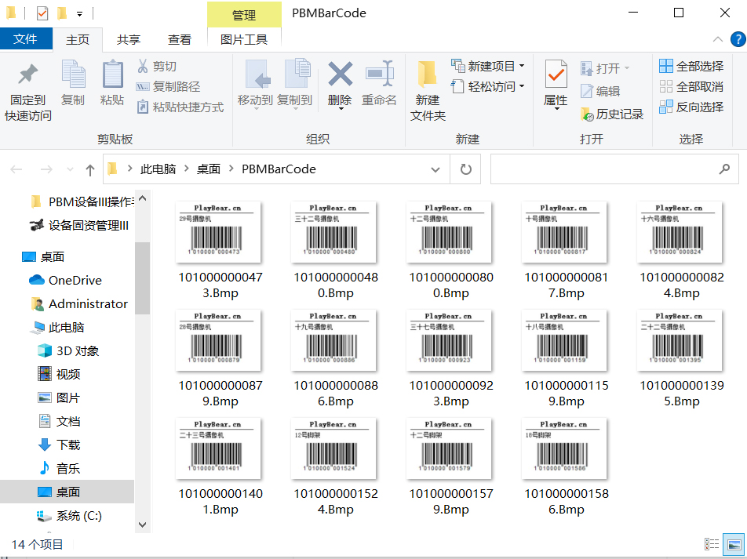747x559 pixels.
Task: Switch to details view in status bar
Action: pyautogui.click(x=712, y=544)
